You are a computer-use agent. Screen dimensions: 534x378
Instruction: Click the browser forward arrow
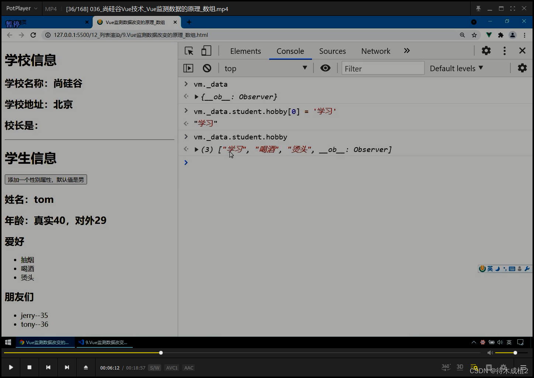[x=21, y=35]
